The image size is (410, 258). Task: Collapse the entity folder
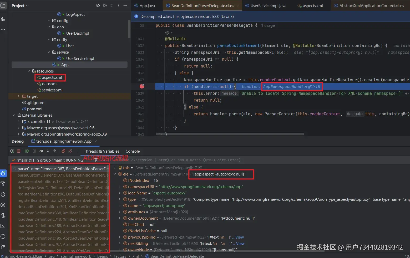coord(49,39)
